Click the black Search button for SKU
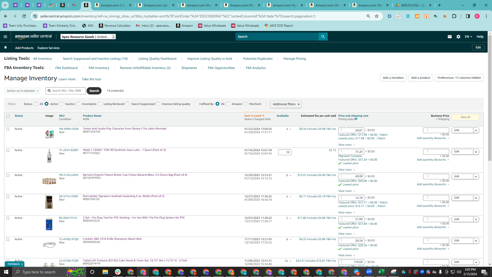Image resolution: width=492 pixels, height=277 pixels. [x=94, y=91]
